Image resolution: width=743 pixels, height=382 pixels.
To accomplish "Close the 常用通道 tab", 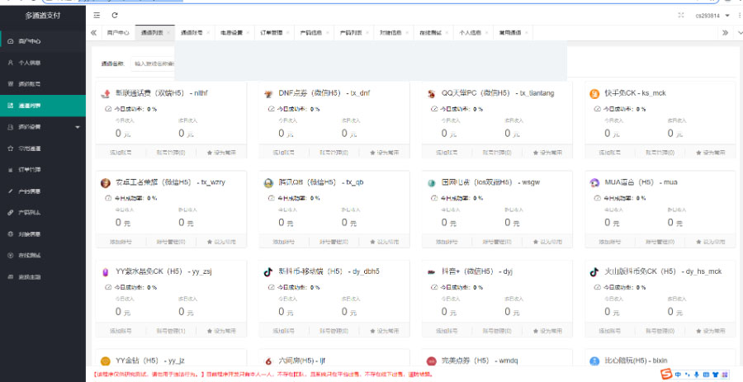I will 527,33.
